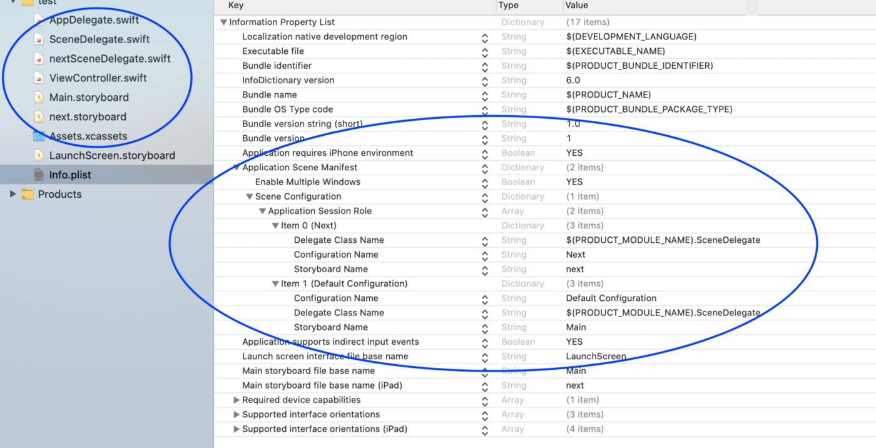Select the 6.0 InfoDictionary version value

pyautogui.click(x=573, y=80)
